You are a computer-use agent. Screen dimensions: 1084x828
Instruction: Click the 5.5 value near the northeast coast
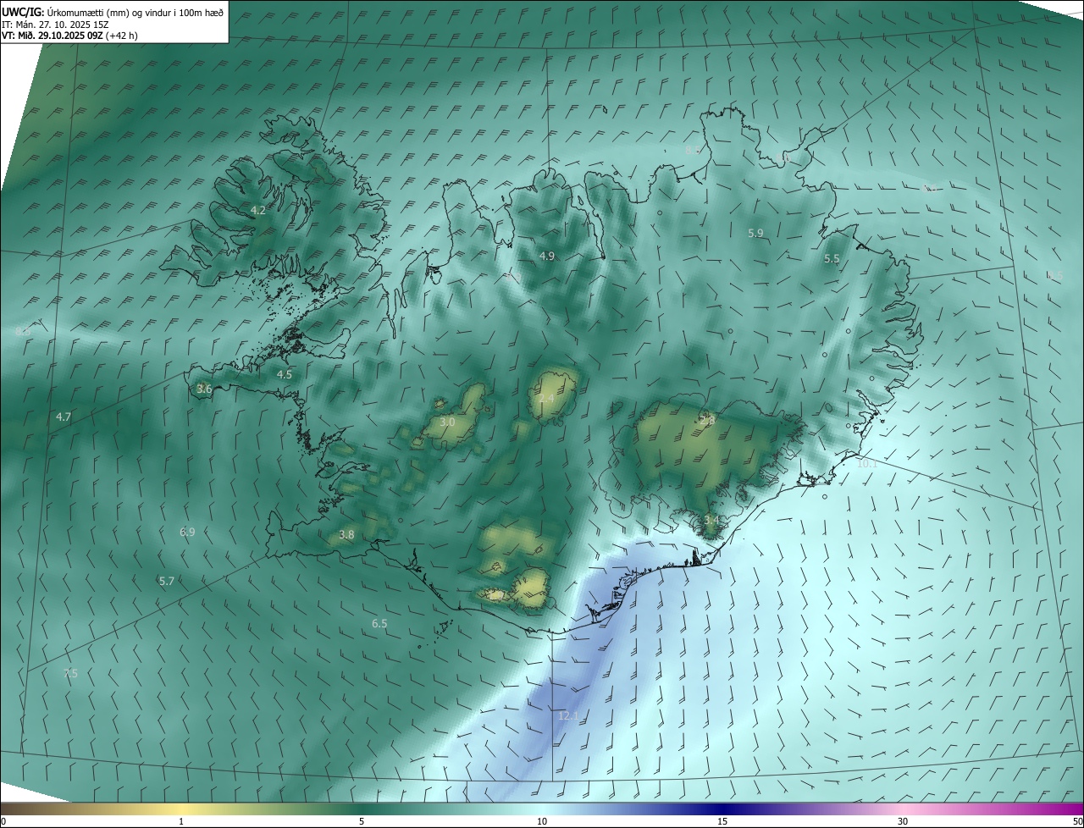pos(832,259)
